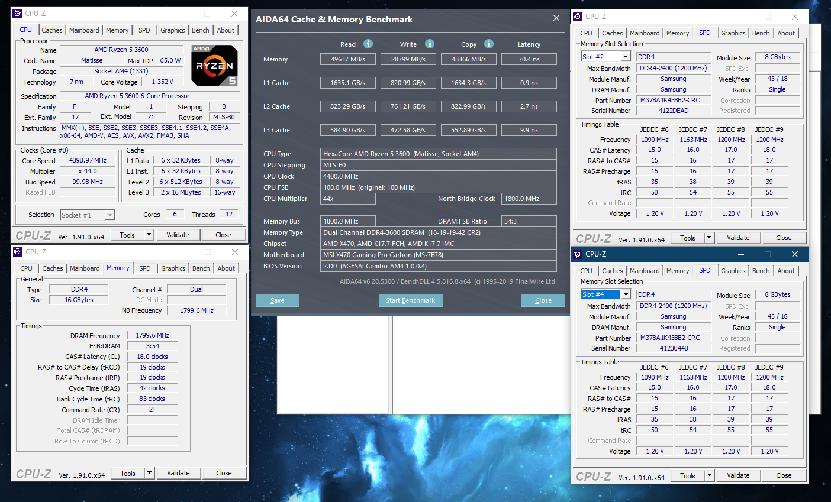Click the Code Name value "Matisse"
This screenshot has width=831, height=502.
[x=92, y=60]
